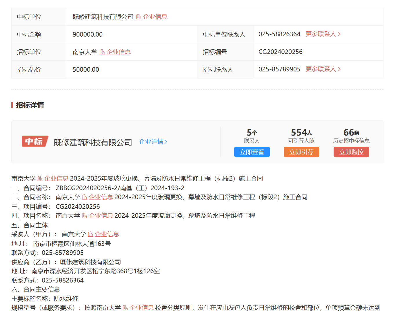
Task: Click address 南京市溧水经济开发区柘宁东路368号1楼126室
Action: click(x=96, y=271)
